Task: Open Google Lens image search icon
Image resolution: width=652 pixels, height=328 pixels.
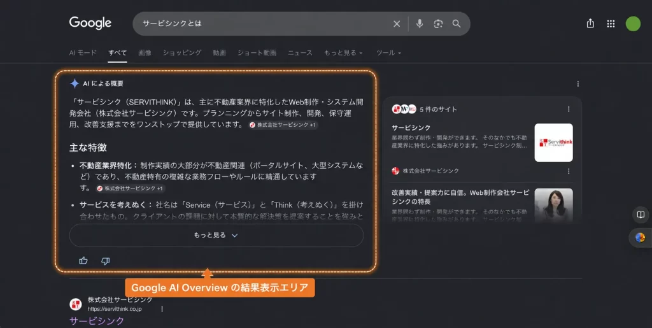Action: [438, 24]
